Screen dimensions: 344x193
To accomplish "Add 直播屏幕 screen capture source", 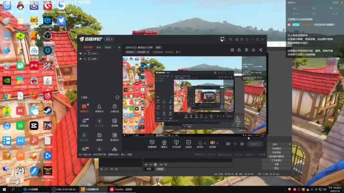I will [152, 144].
